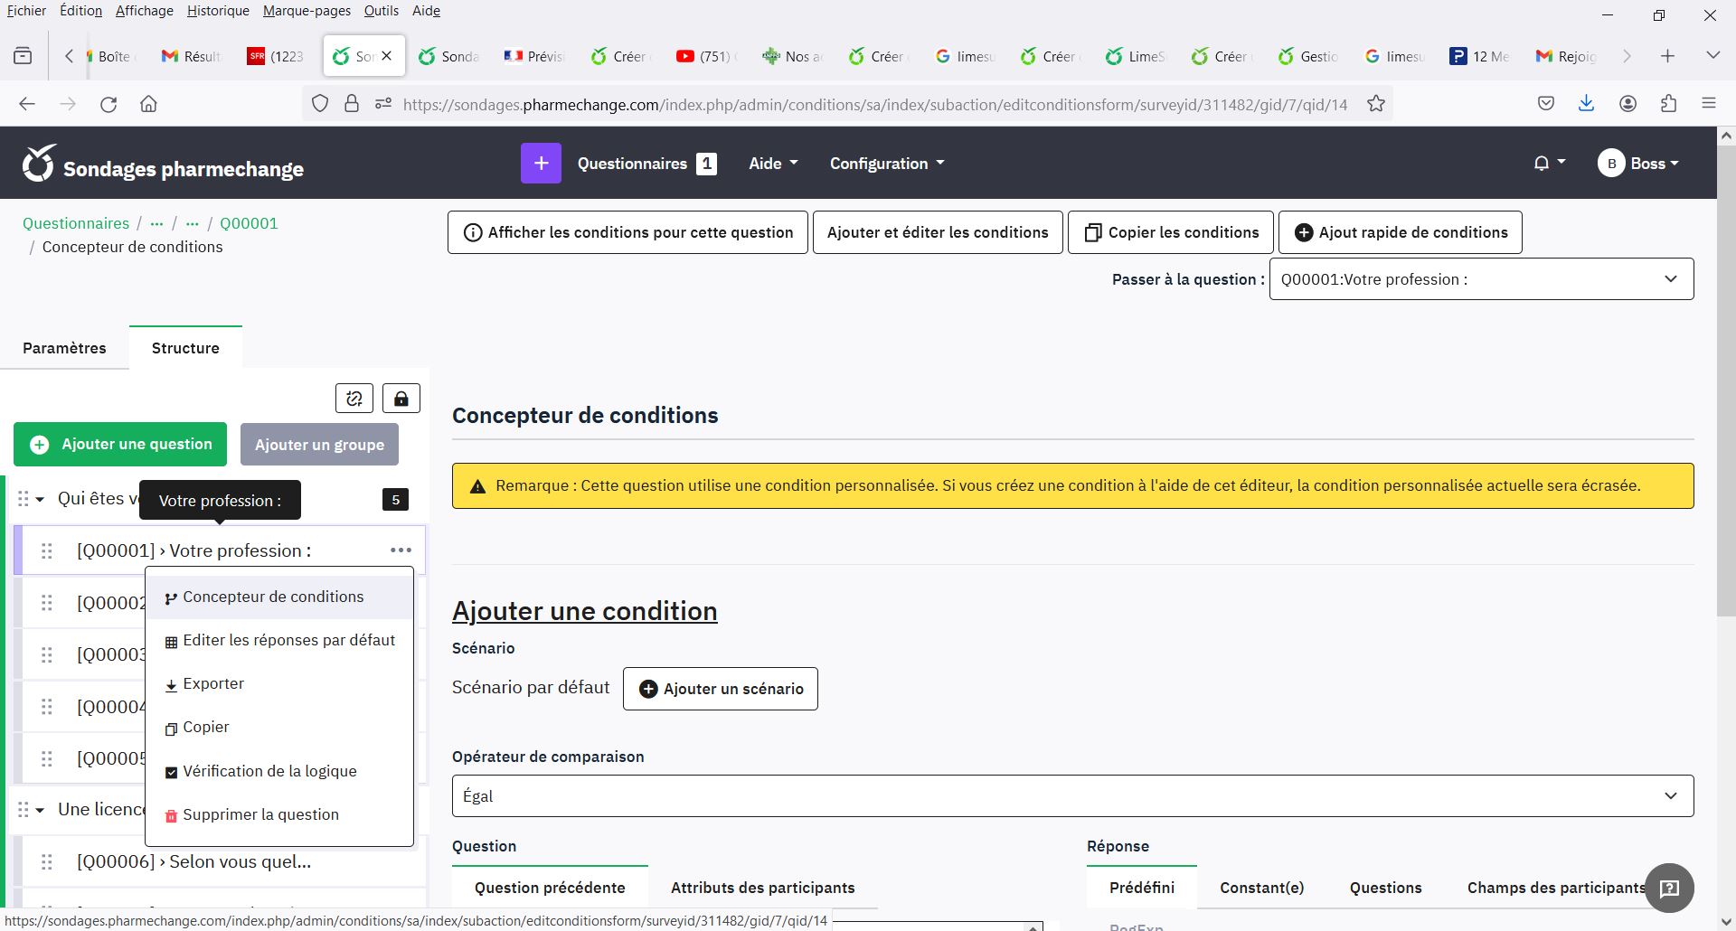This screenshot has height=931, width=1736.
Task: Click 'Ajouter un scénario' button
Action: [x=721, y=689]
